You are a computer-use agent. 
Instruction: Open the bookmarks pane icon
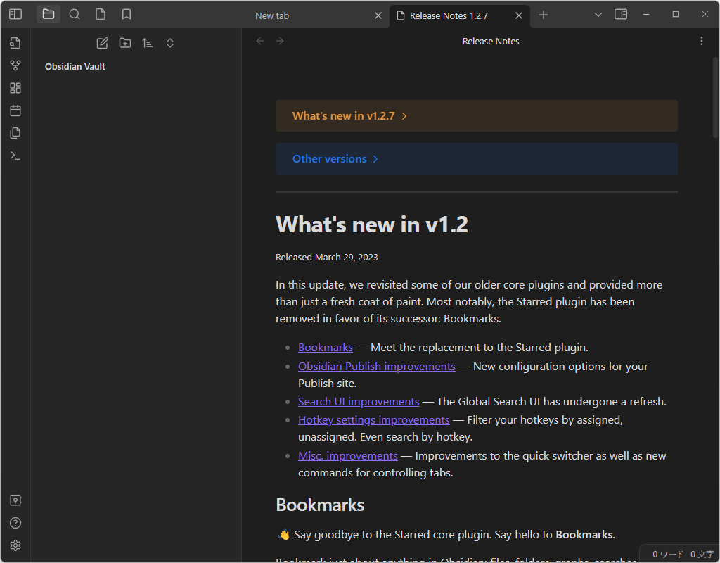pos(127,14)
